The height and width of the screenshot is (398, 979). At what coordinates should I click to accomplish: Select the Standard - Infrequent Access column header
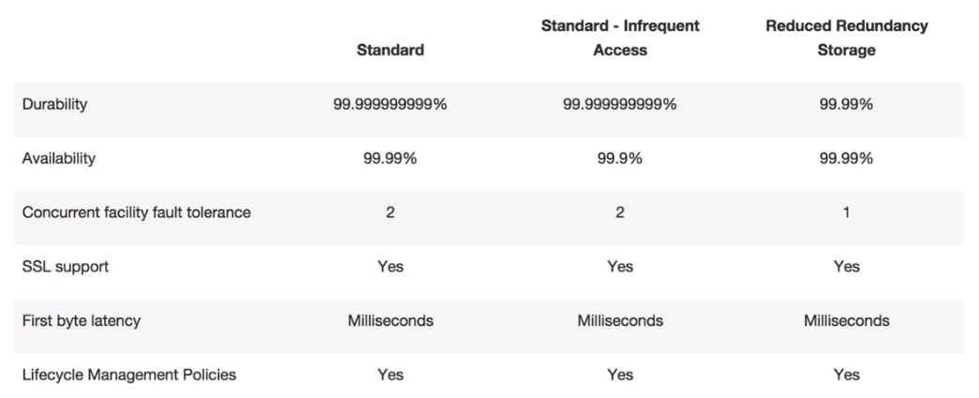(x=620, y=38)
